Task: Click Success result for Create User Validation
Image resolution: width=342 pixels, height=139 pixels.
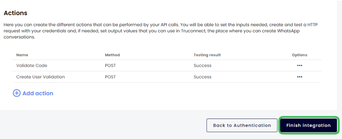Action: click(x=202, y=77)
